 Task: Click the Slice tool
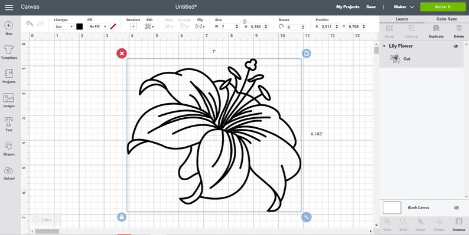click(387, 224)
